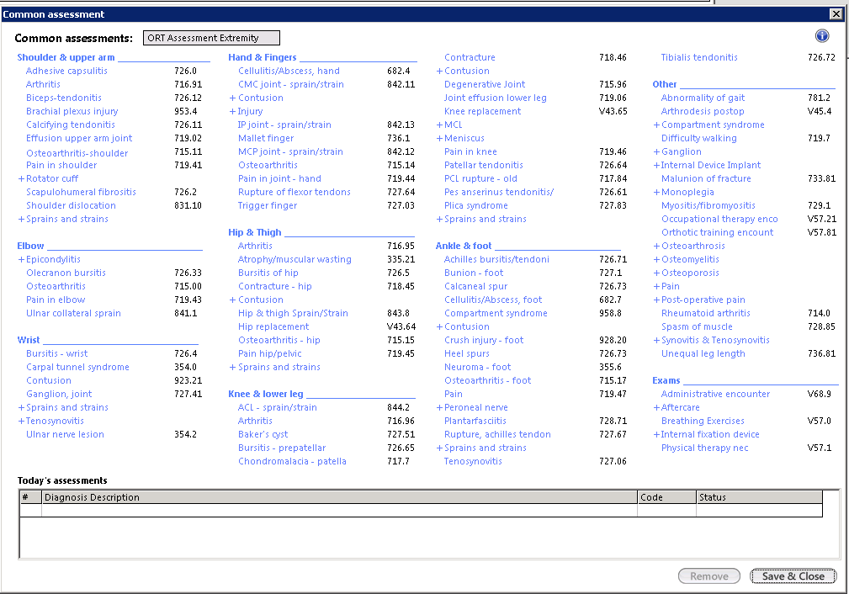Click the Code column header
The image size is (849, 594).
click(x=666, y=497)
